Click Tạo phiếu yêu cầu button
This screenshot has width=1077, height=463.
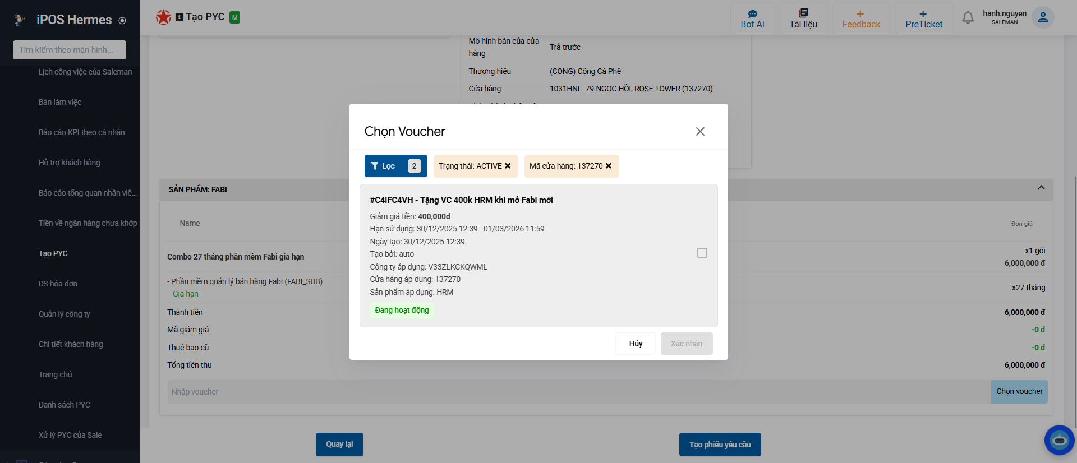(720, 445)
